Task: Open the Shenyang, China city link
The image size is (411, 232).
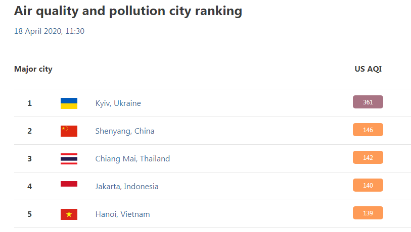Action: click(x=125, y=131)
